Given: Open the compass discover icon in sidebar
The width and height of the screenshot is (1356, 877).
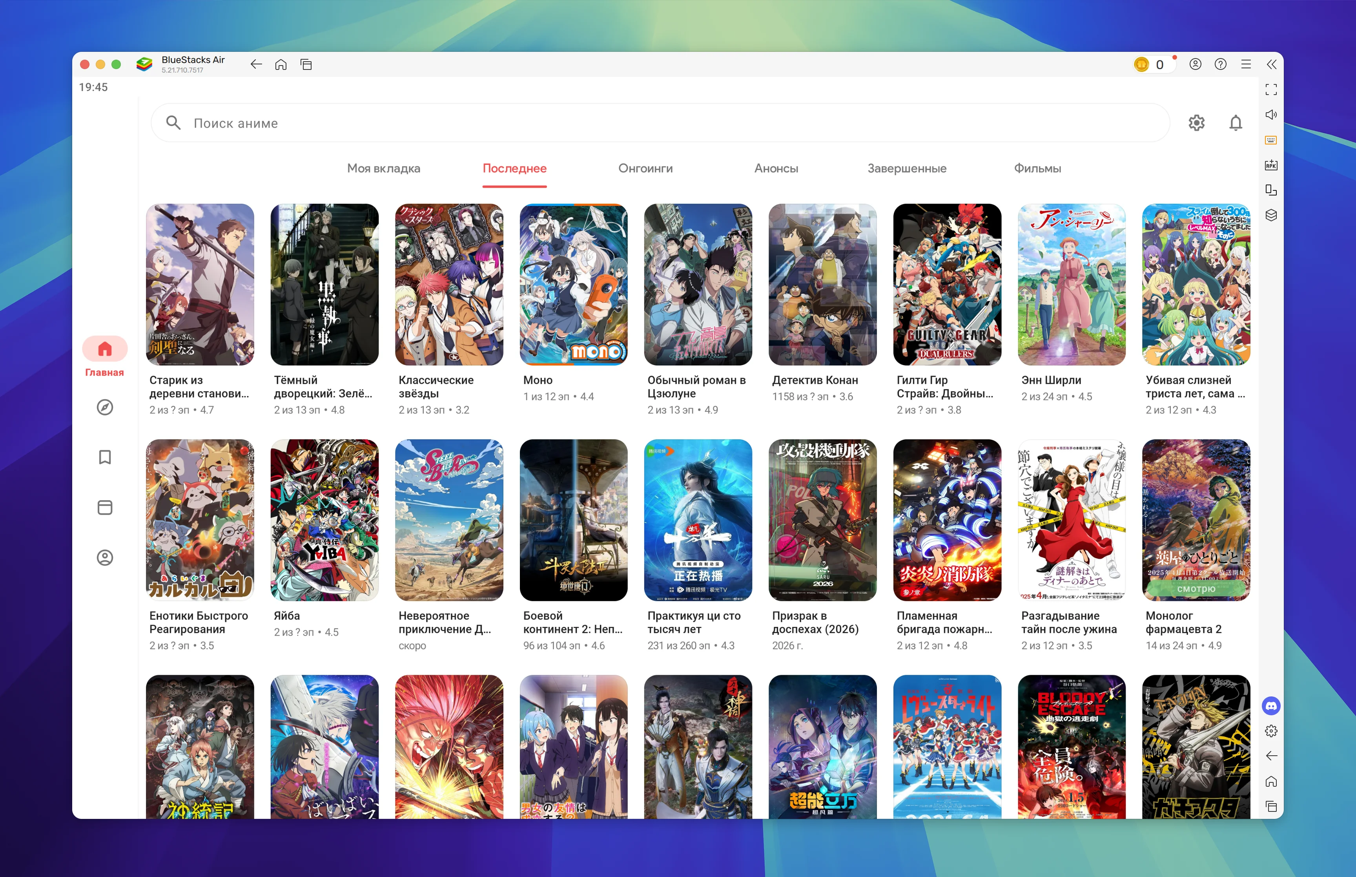Looking at the screenshot, I should pyautogui.click(x=105, y=407).
